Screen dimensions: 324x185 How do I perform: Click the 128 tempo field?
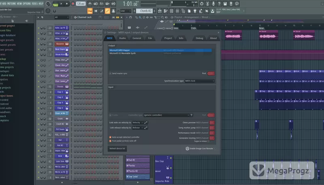(x=81, y=4)
